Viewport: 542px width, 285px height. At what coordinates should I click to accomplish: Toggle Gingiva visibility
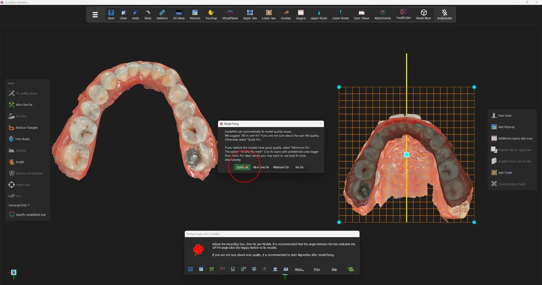(x=301, y=15)
